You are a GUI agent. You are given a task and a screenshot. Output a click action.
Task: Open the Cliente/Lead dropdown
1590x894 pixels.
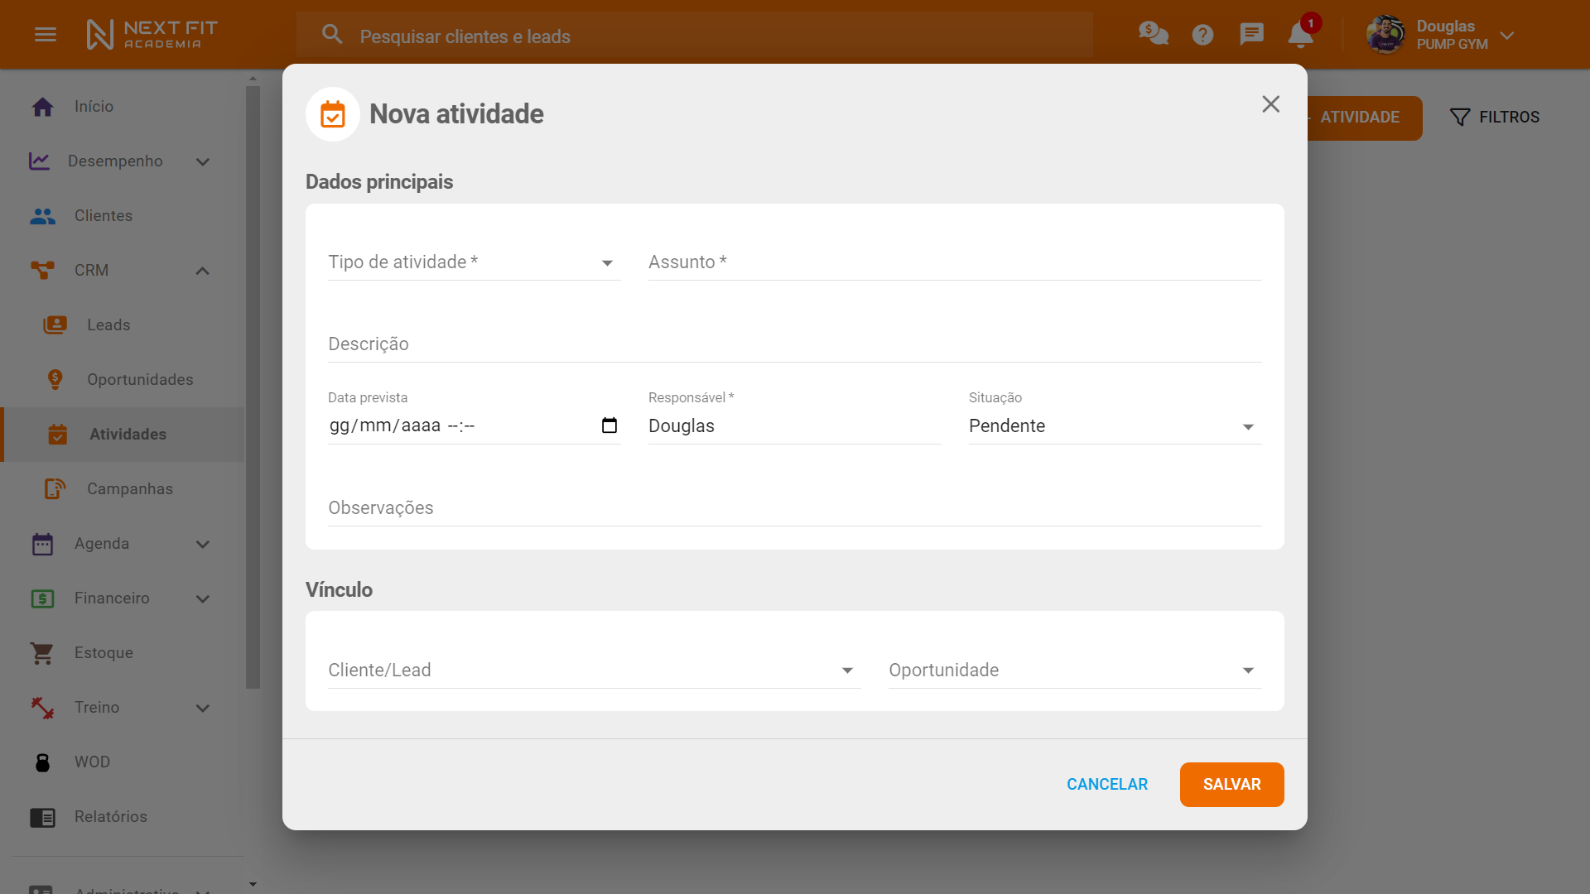[847, 670]
